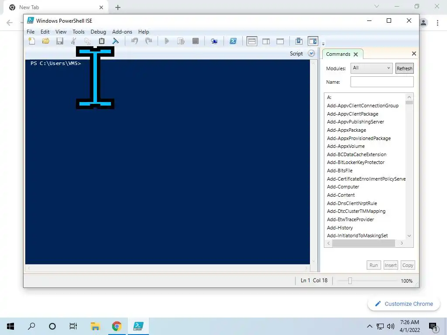447x335 pixels.
Task: Show script pane at the top layout
Action: [252, 41]
